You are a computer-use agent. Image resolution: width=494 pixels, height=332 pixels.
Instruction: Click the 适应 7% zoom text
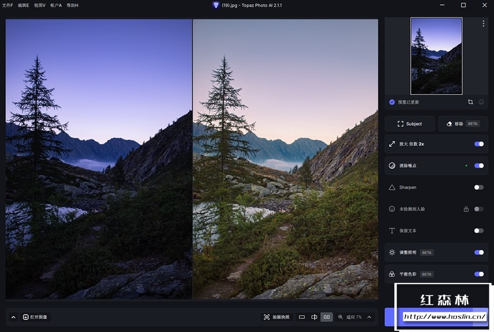click(x=354, y=317)
